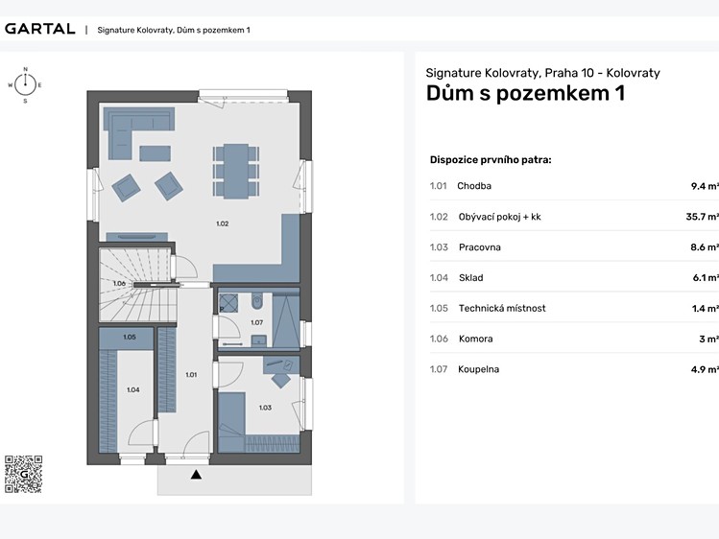This screenshot has width=719, height=539.
Task: Click room label 1.05 on floor plan
Action: click(x=130, y=337)
